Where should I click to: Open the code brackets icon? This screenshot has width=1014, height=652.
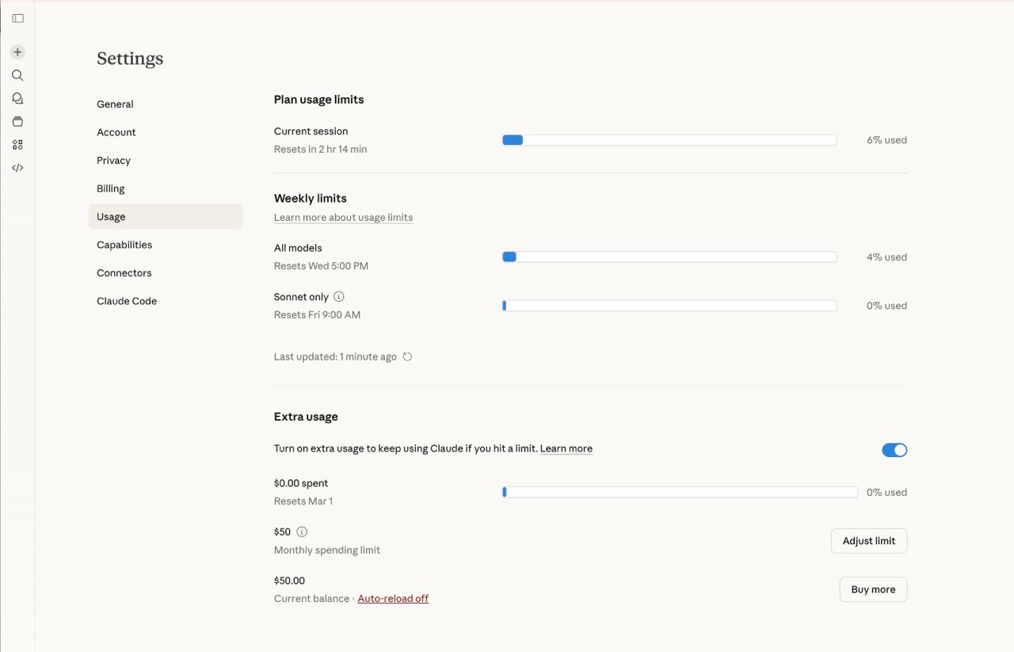pyautogui.click(x=17, y=168)
